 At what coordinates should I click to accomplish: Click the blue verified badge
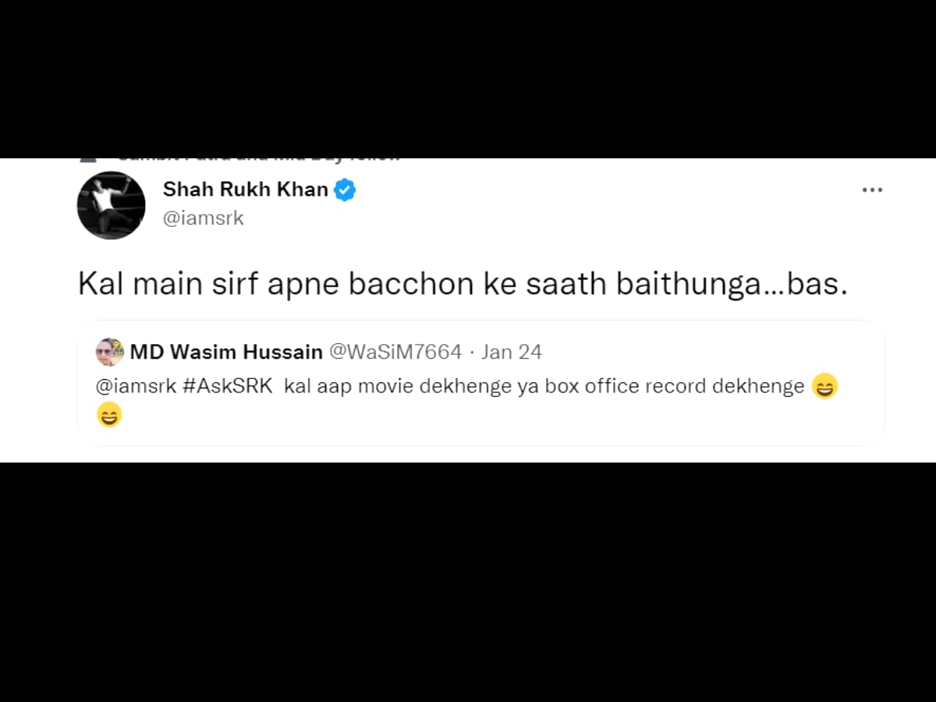coord(345,190)
